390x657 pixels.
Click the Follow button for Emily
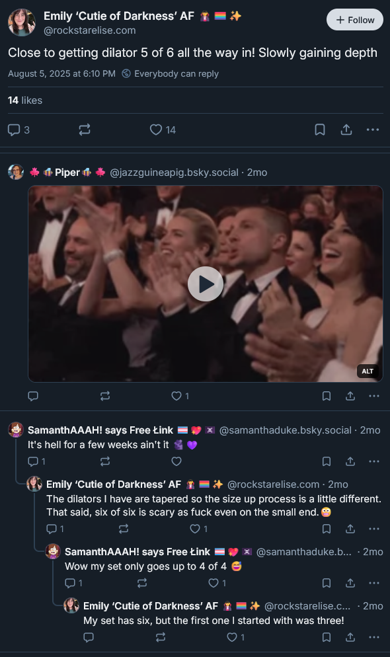point(355,20)
